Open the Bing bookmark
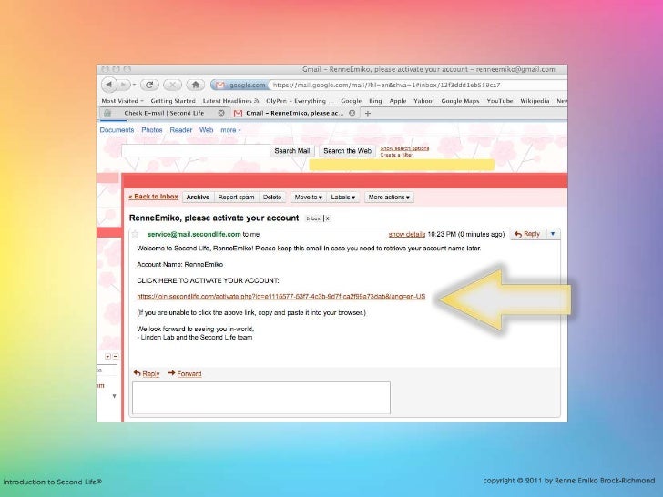This screenshot has height=497, width=663. click(375, 101)
